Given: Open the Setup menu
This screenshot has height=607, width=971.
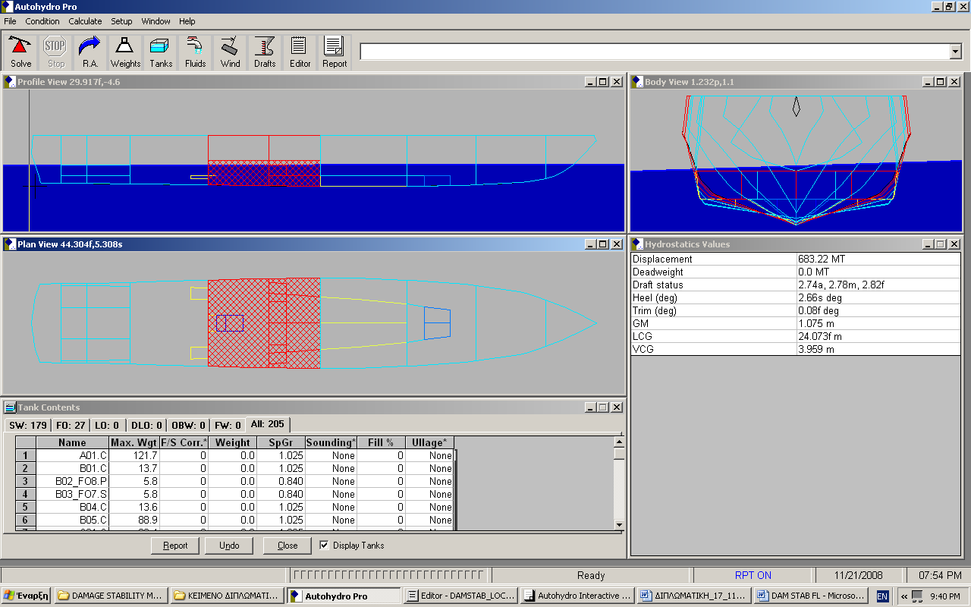Looking at the screenshot, I should click(121, 21).
